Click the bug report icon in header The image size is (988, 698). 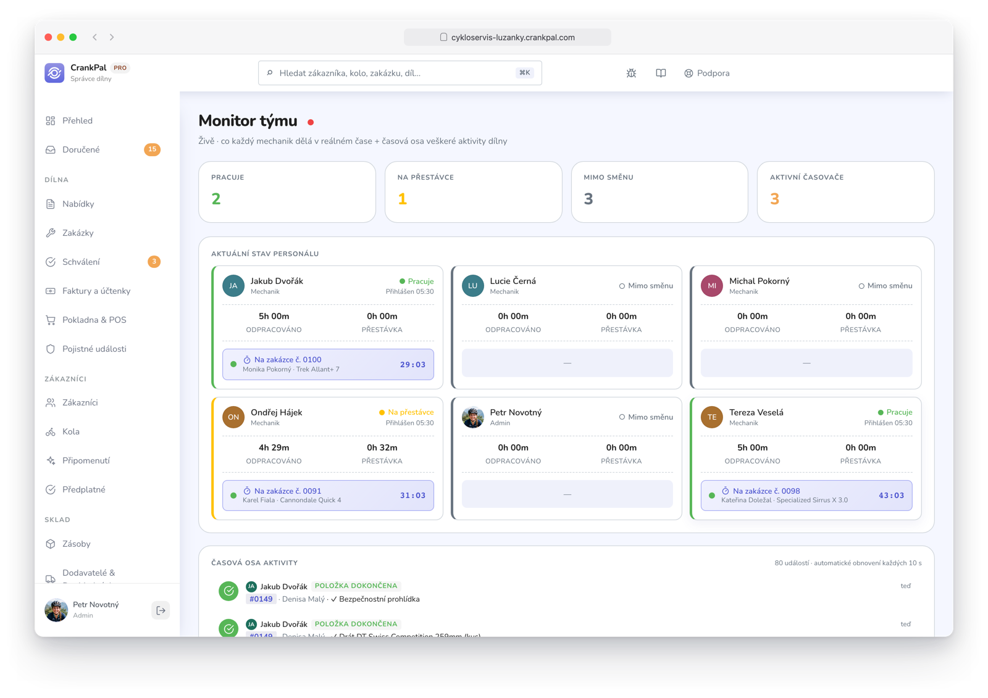tap(631, 73)
